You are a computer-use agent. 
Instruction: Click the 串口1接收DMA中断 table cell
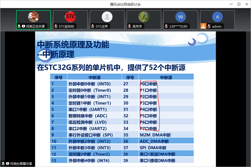pyautogui.click(x=166, y=160)
